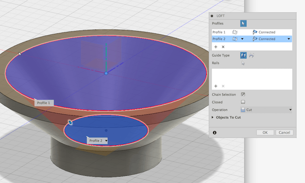Click the Profile 1 Connected condition icon

point(255,32)
